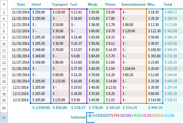This screenshot has width=183, height=123.
Task: Select Hotel cell $ 295.50 on 11/23/2014
Action: point(39,37)
